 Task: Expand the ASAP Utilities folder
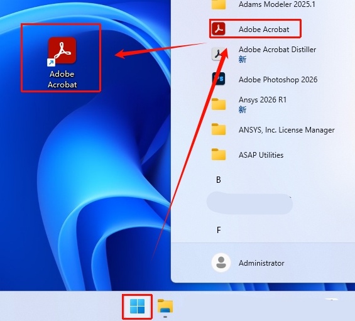(x=219, y=155)
